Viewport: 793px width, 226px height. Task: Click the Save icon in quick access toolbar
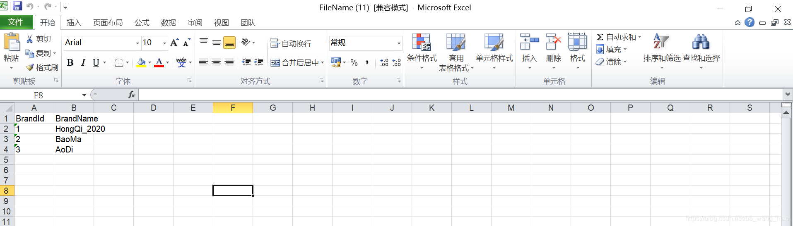(17, 6)
